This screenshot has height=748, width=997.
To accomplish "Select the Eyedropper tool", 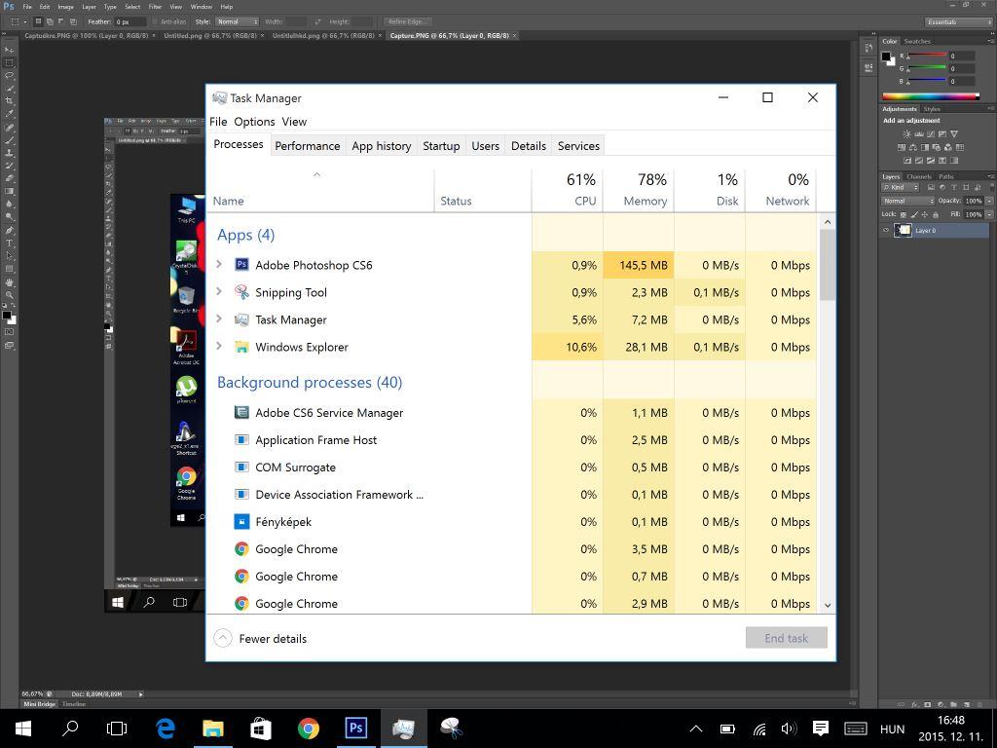I will [9, 113].
